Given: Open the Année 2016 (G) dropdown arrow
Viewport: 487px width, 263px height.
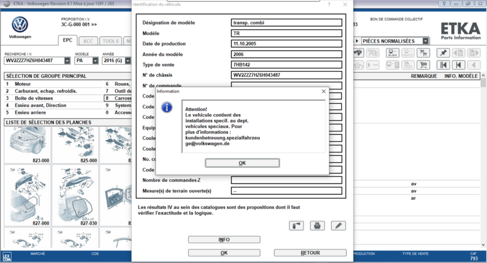Looking at the screenshot, I should pos(128,61).
